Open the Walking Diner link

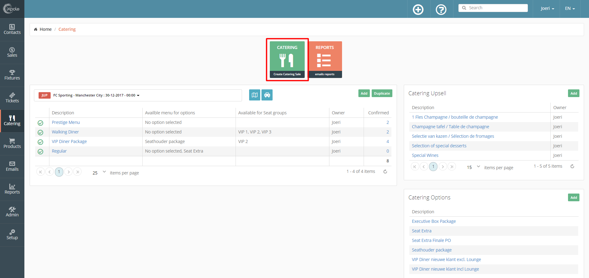click(65, 132)
